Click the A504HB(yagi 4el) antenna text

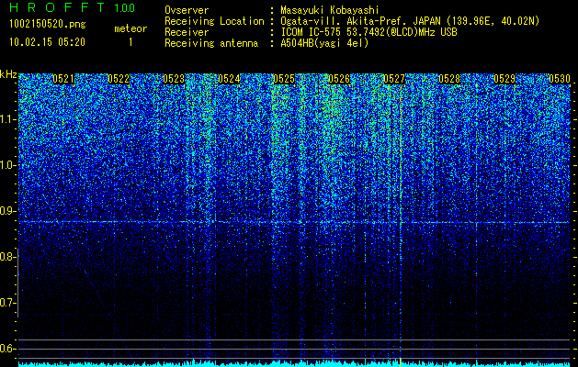click(324, 43)
